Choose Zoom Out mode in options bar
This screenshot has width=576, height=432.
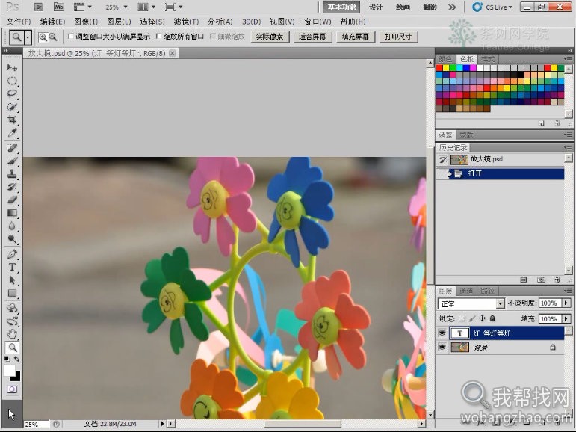coord(53,37)
